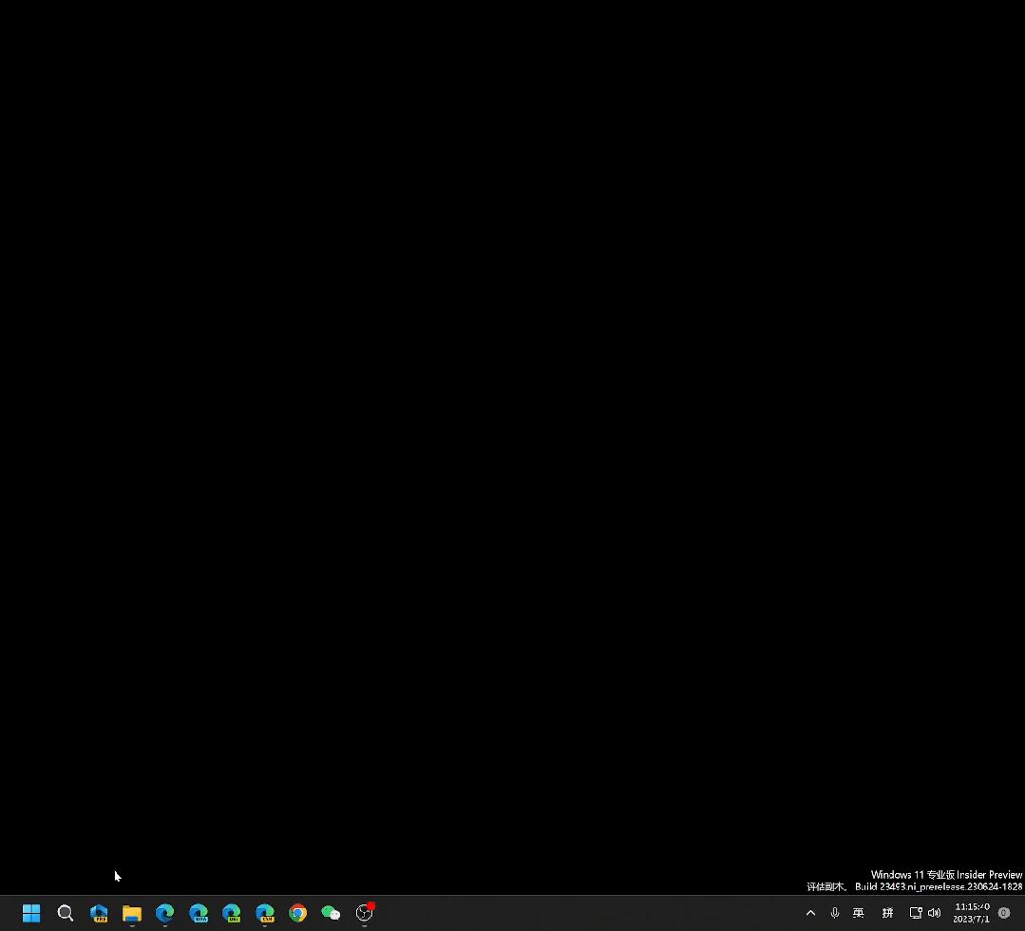This screenshot has height=931, width=1025.
Task: Click the Edge PRE pinned taskbar item
Action: coord(99,913)
